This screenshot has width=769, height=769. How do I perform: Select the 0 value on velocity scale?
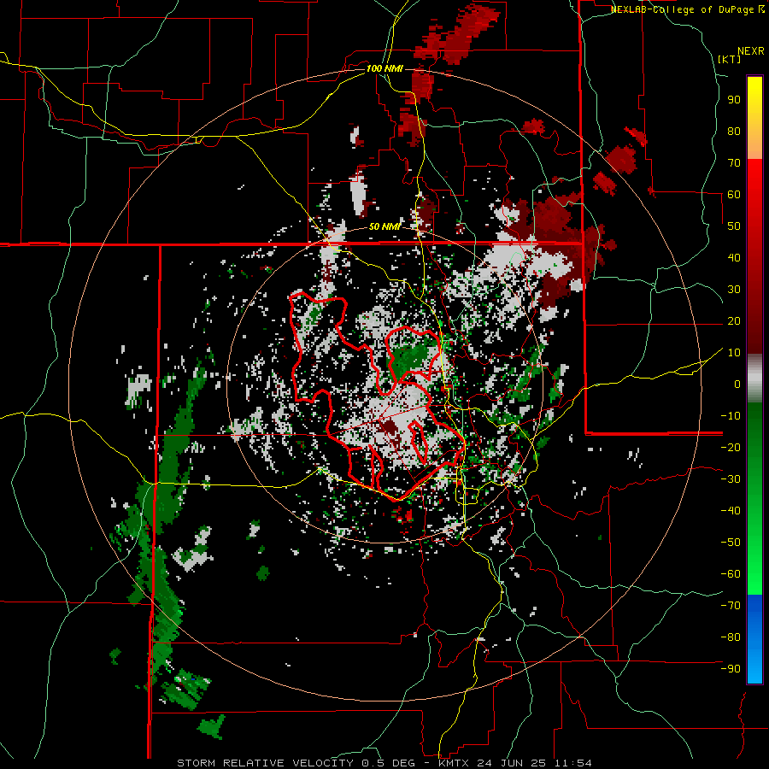pyautogui.click(x=737, y=384)
